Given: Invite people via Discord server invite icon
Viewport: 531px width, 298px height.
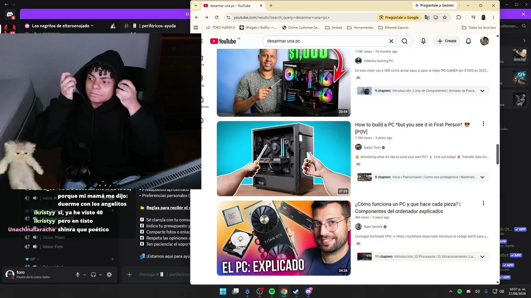Looking at the screenshot, I should 113,26.
